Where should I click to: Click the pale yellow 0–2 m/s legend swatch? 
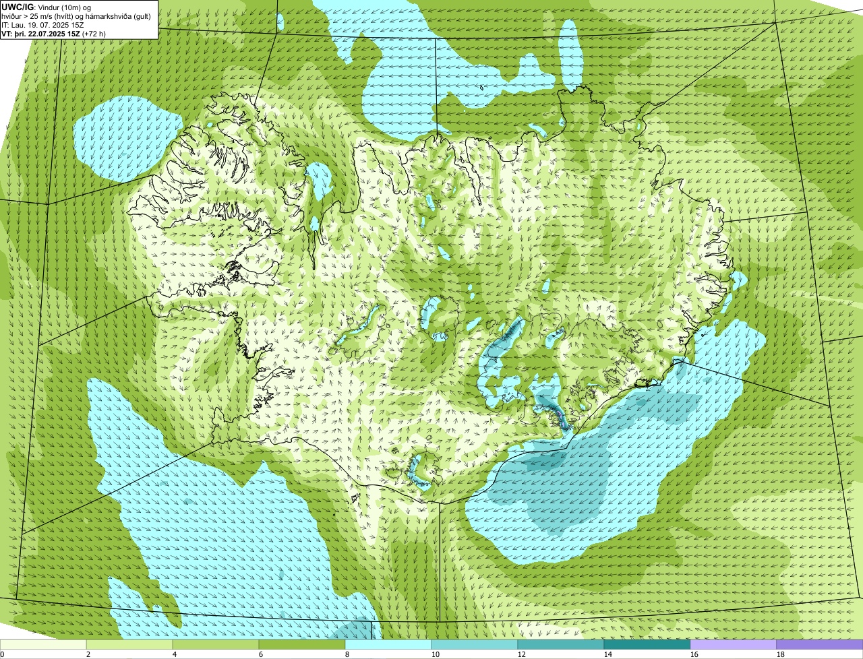43,645
